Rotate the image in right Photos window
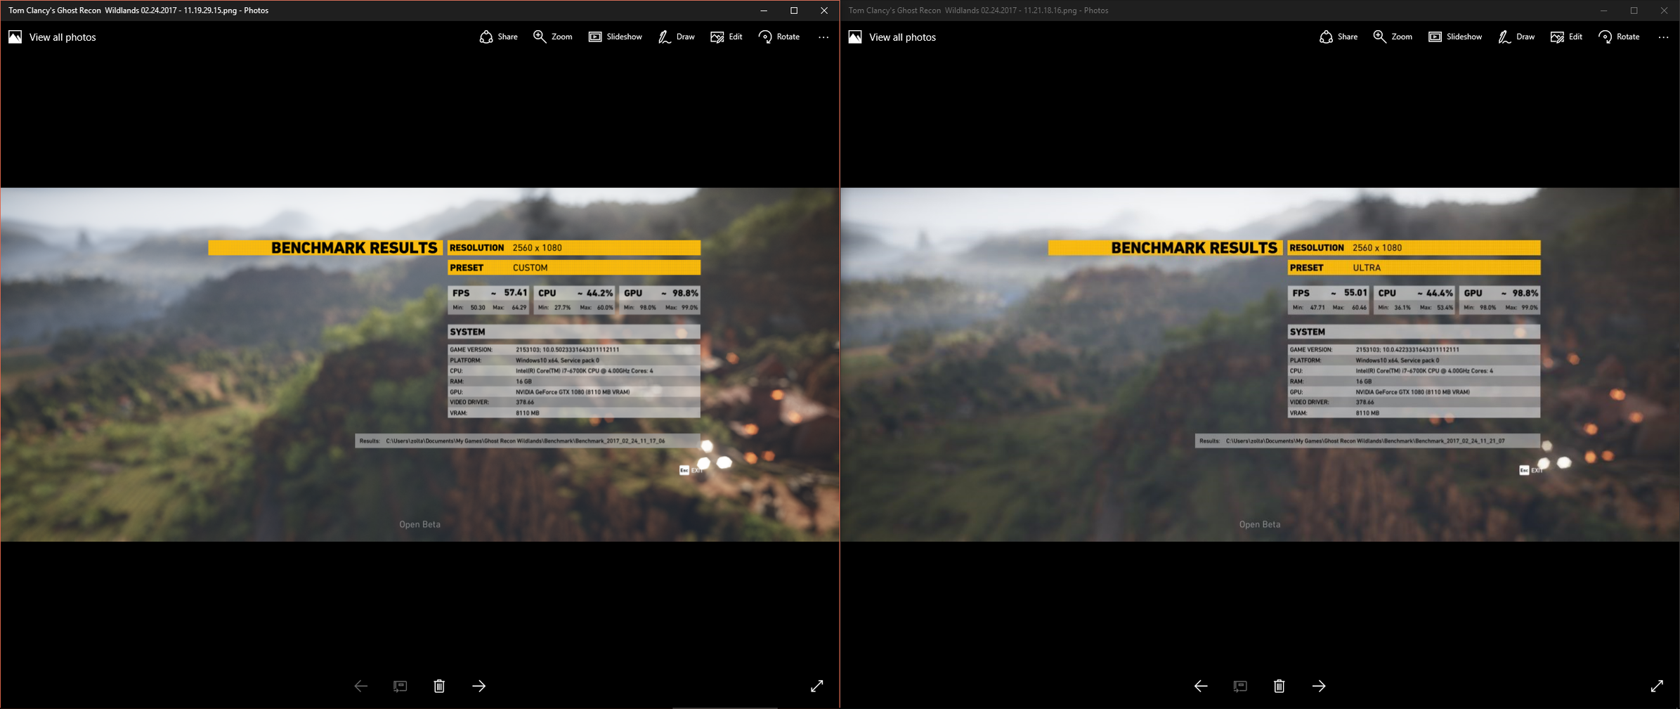This screenshot has width=1680, height=709. (1620, 37)
